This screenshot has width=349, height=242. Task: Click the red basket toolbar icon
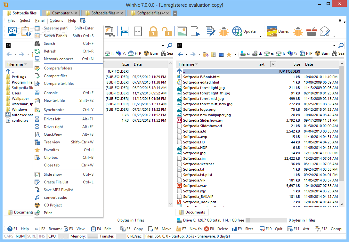point(312,31)
